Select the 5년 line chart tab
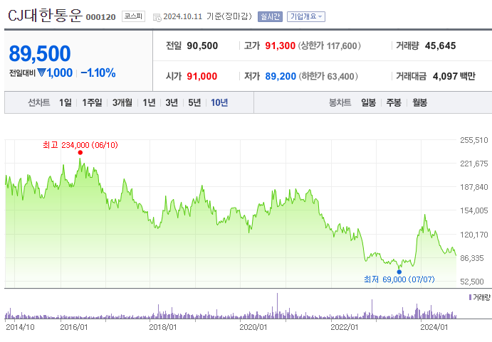The image size is (492, 342). [194, 102]
